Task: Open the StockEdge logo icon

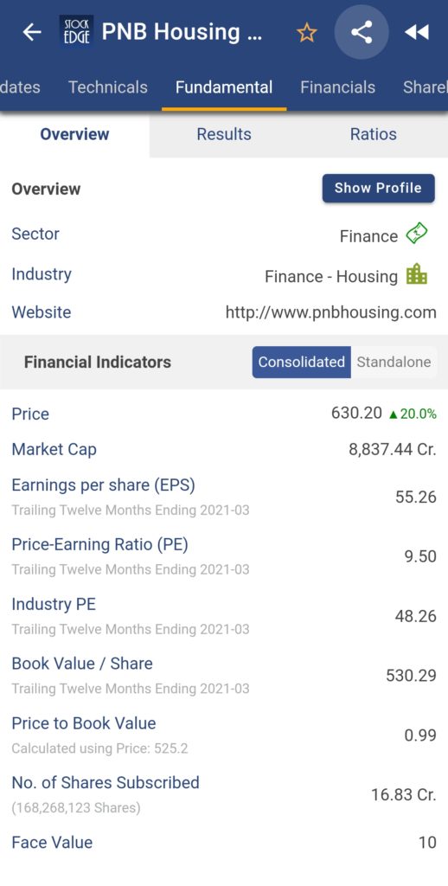Action: pos(76,32)
